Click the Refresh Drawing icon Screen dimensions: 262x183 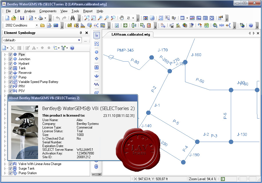click(x=128, y=18)
